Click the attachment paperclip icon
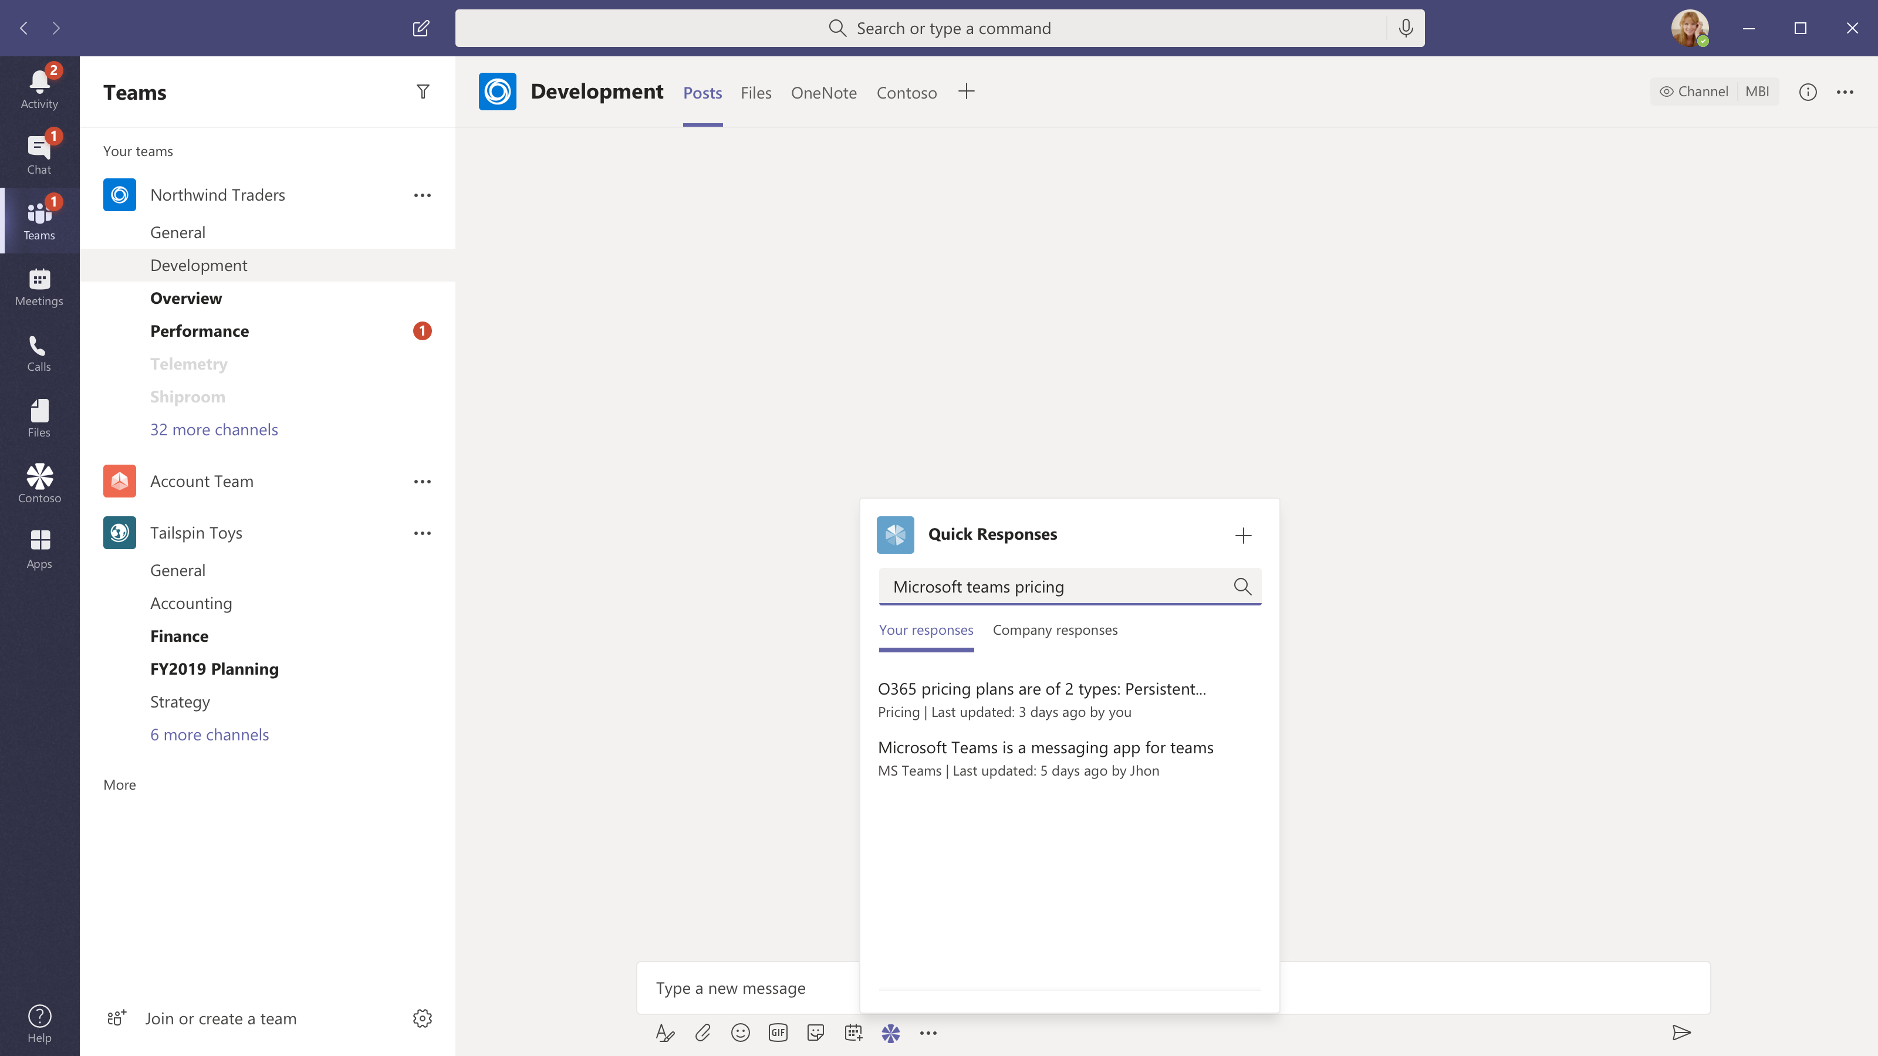Image resolution: width=1878 pixels, height=1056 pixels. click(703, 1031)
